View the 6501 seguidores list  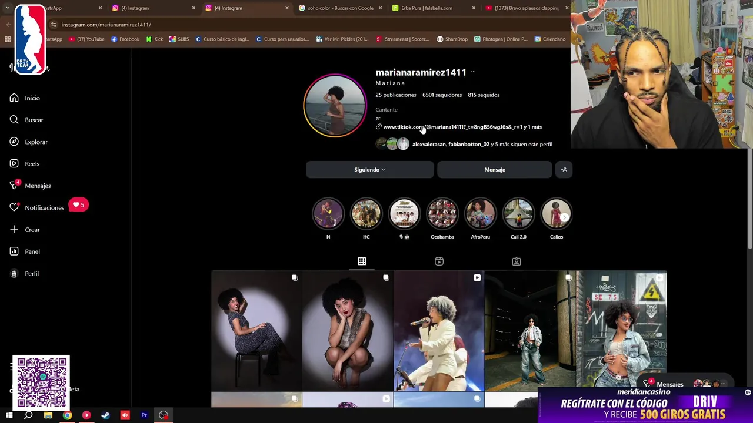point(442,95)
